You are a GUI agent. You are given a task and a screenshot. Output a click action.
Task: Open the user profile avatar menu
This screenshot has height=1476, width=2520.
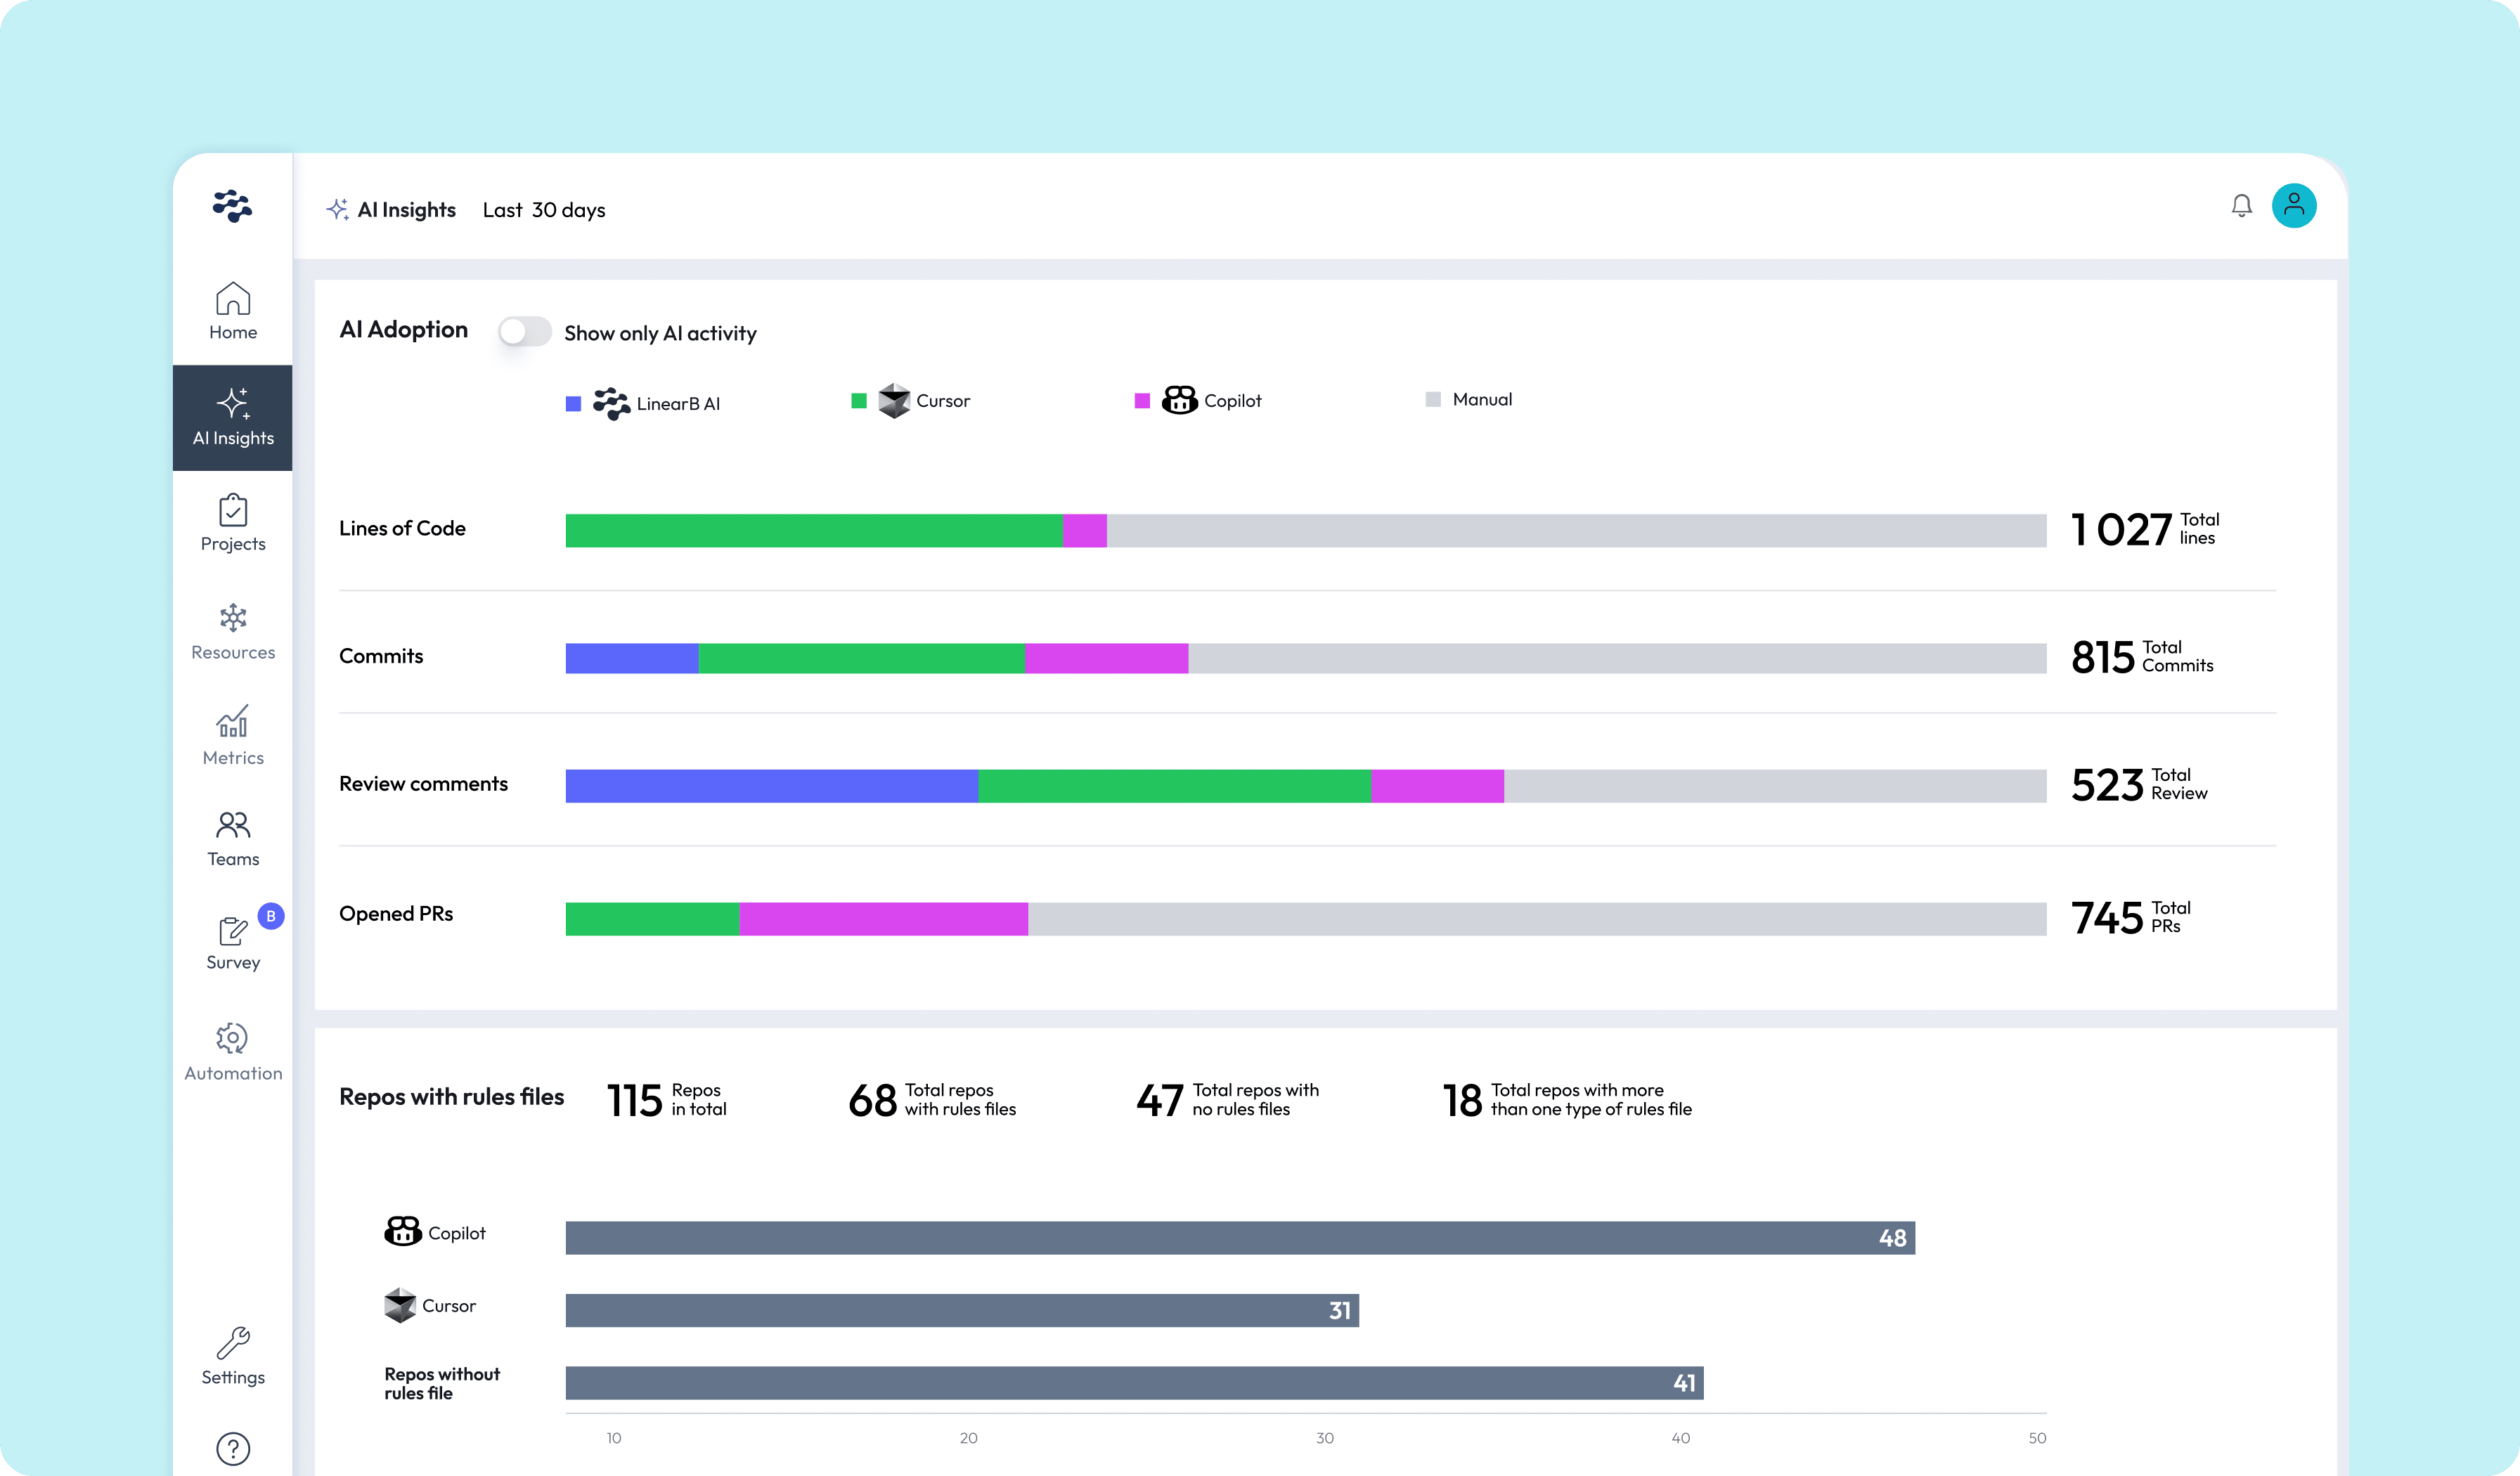coord(2295,206)
